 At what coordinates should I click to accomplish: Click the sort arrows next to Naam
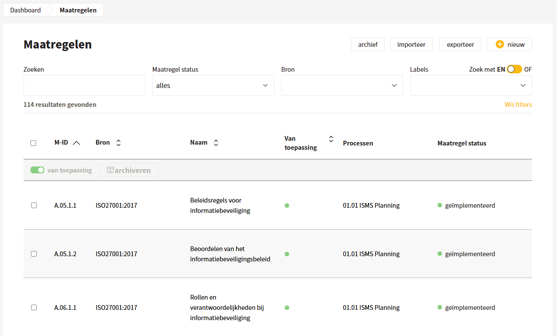pos(216,143)
